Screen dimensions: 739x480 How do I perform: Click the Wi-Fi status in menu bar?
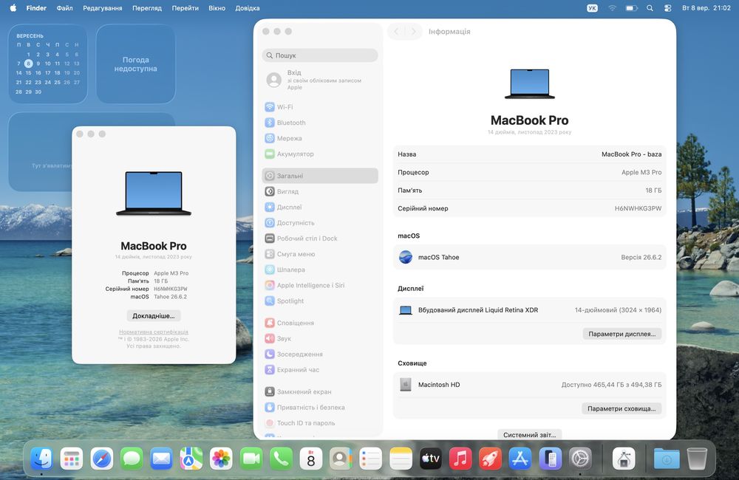[612, 8]
